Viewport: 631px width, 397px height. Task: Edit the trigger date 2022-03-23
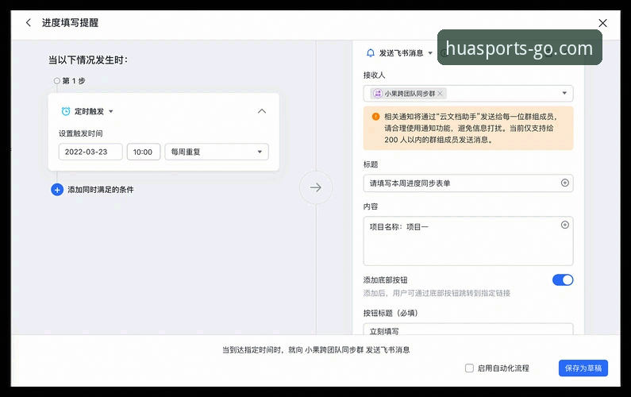(x=90, y=152)
